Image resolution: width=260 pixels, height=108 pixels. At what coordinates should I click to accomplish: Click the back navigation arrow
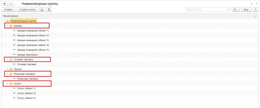(5, 4)
